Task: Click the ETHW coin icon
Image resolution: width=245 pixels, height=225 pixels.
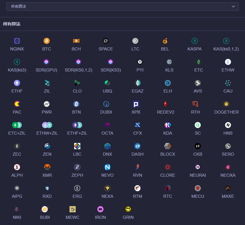Action: [x=228, y=62]
